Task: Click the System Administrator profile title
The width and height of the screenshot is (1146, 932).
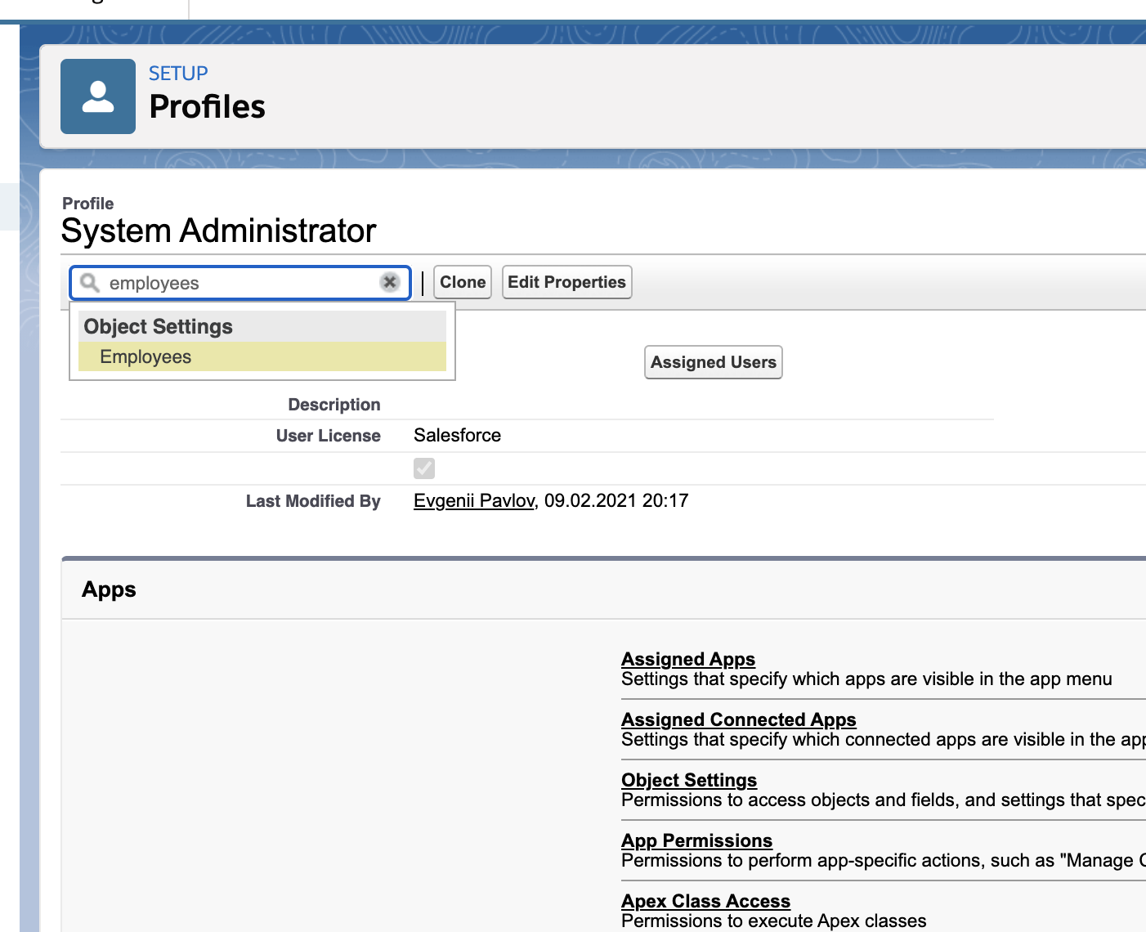Action: [x=218, y=231]
